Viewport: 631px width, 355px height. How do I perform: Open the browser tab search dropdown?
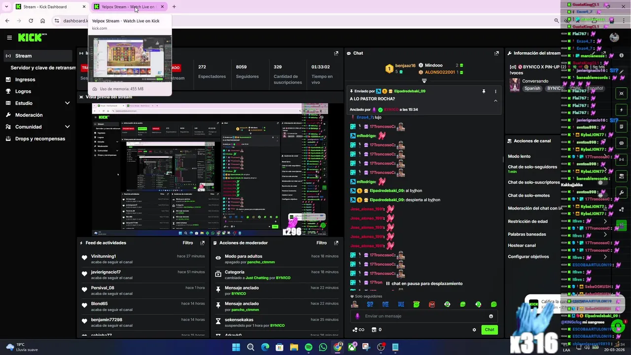click(6, 7)
